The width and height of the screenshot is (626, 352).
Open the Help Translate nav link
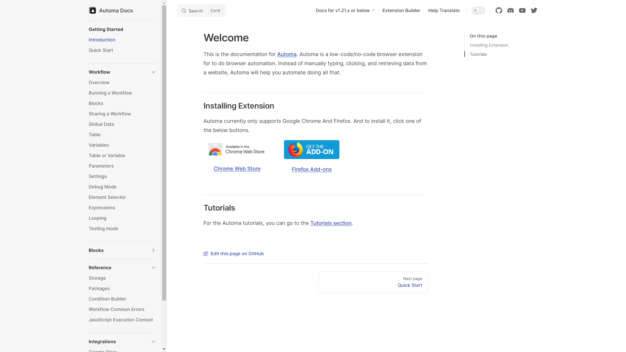pos(444,10)
